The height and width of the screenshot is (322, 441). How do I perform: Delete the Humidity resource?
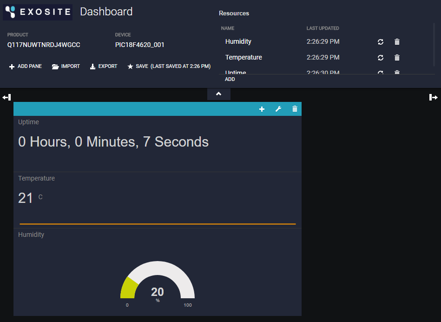[397, 42]
